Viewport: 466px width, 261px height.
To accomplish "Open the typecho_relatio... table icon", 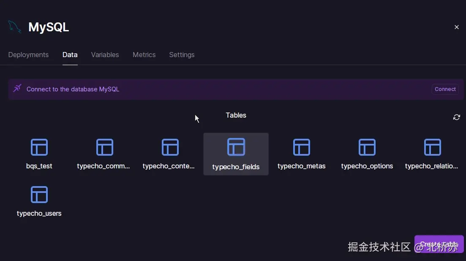I will click(433, 147).
